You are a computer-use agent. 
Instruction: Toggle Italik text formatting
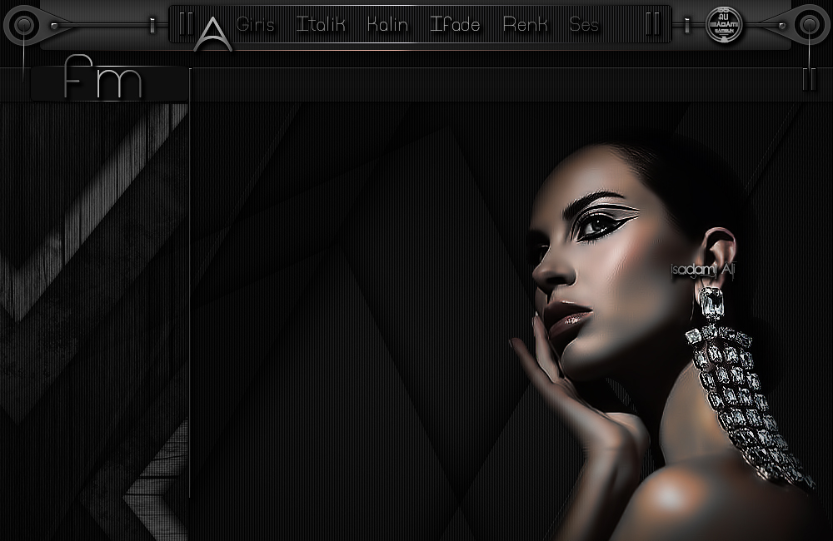(x=321, y=24)
